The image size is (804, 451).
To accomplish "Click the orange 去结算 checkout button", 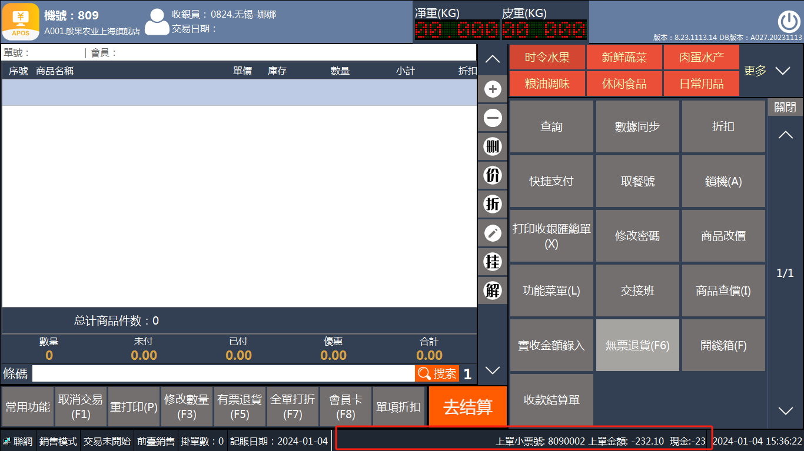I will [x=468, y=407].
